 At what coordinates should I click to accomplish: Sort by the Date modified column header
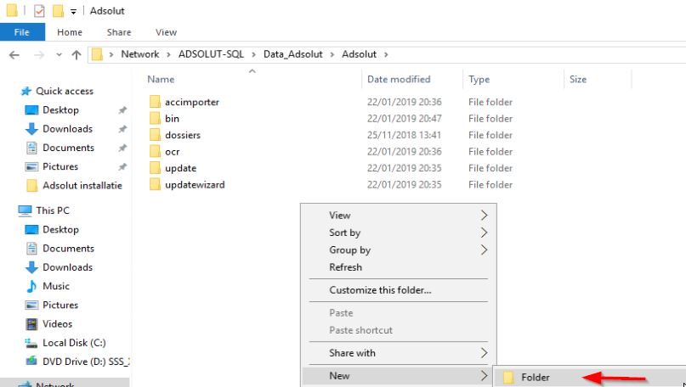[x=399, y=79]
